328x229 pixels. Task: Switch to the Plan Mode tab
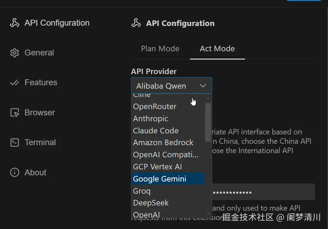click(160, 49)
